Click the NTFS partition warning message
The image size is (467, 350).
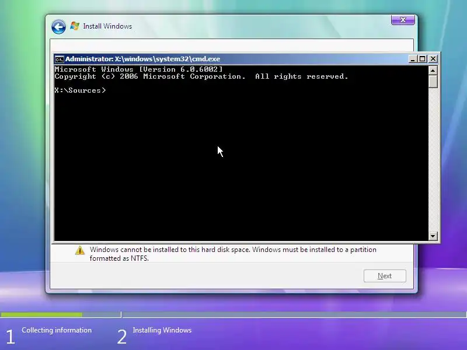[233, 254]
